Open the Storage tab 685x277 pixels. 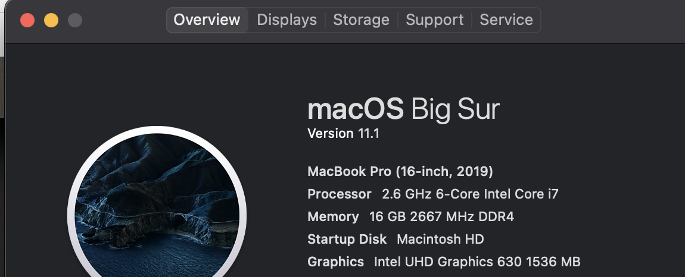click(361, 20)
